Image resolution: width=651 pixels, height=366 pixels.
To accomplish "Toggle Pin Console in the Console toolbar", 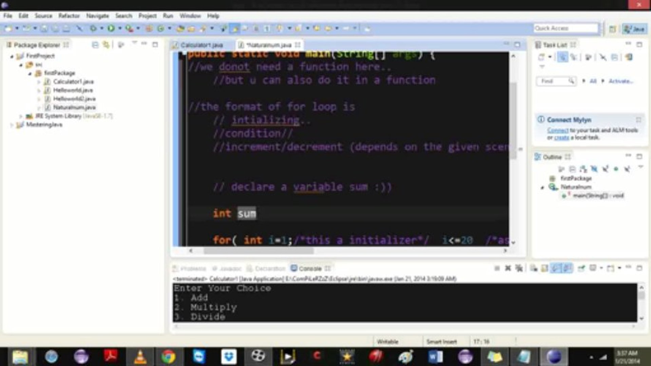I will click(568, 268).
